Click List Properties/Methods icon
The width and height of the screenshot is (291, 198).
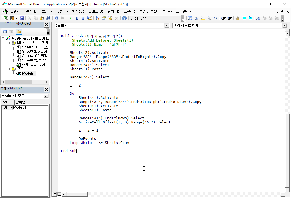190,18
